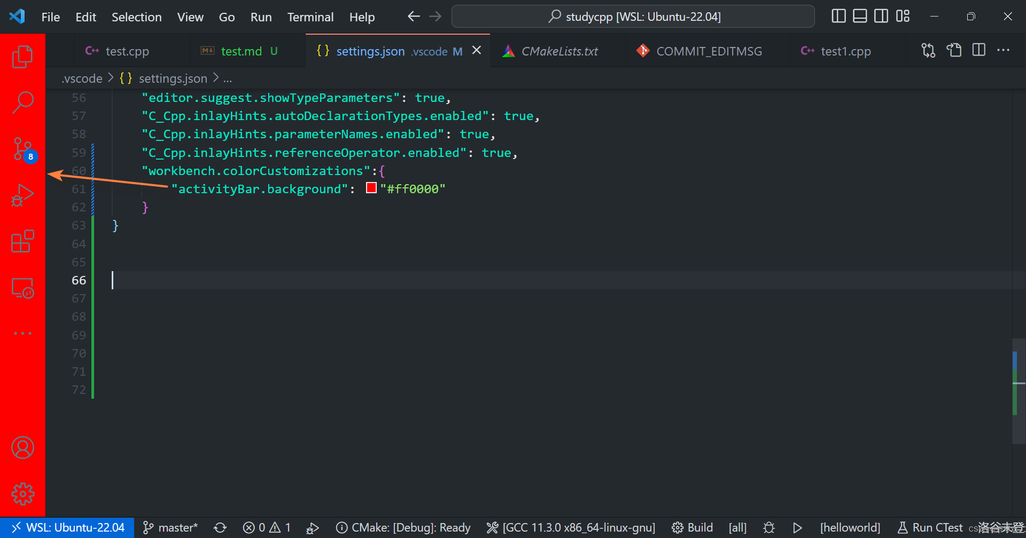
Task: Synchronize changes from status bar
Action: tap(220, 527)
